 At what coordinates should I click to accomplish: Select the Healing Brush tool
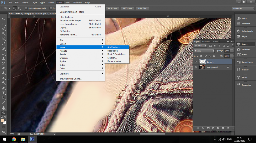pos(3,49)
